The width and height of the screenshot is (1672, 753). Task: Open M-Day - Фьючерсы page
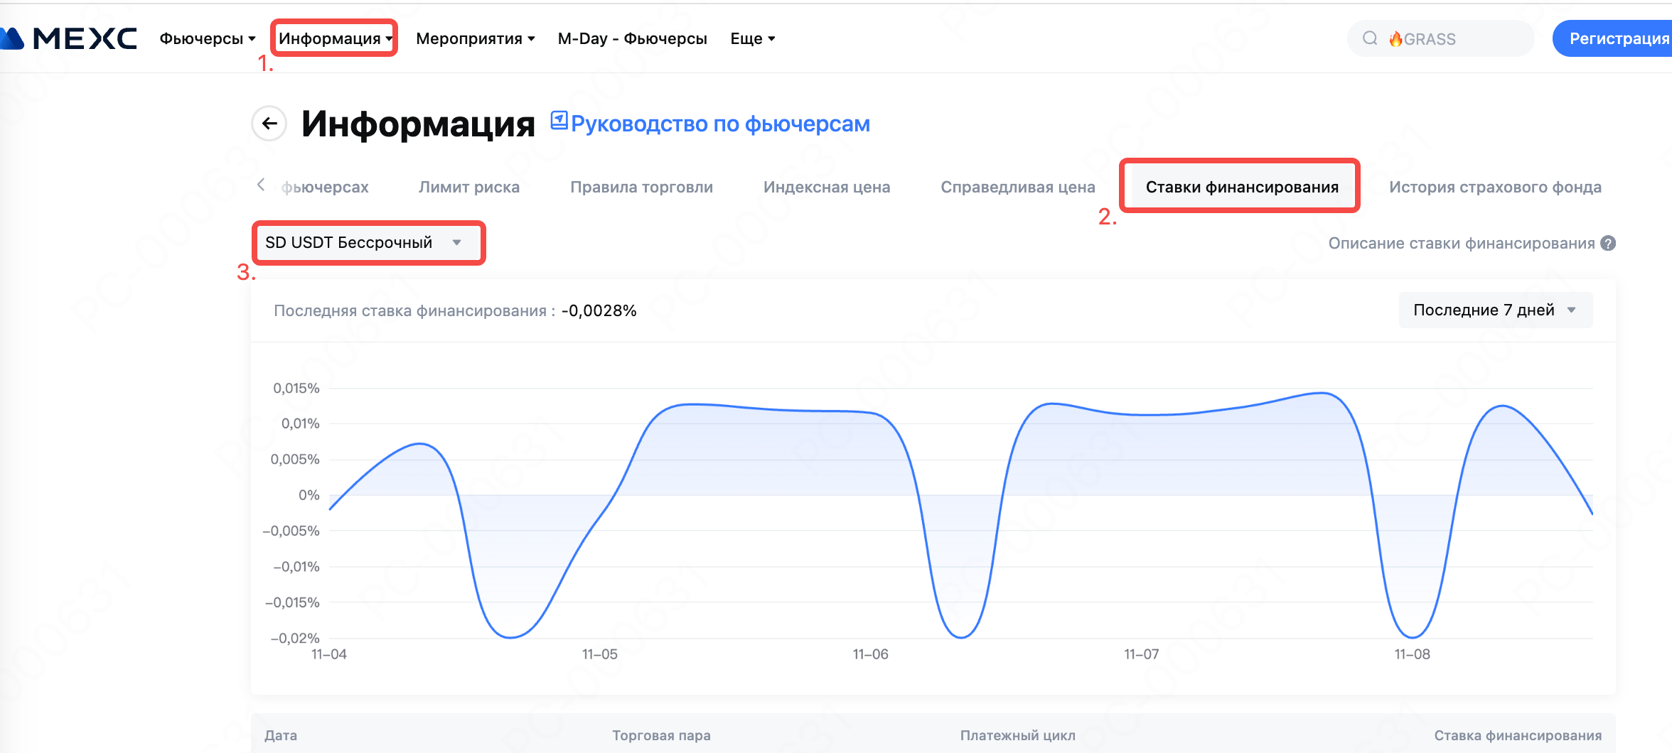click(632, 38)
